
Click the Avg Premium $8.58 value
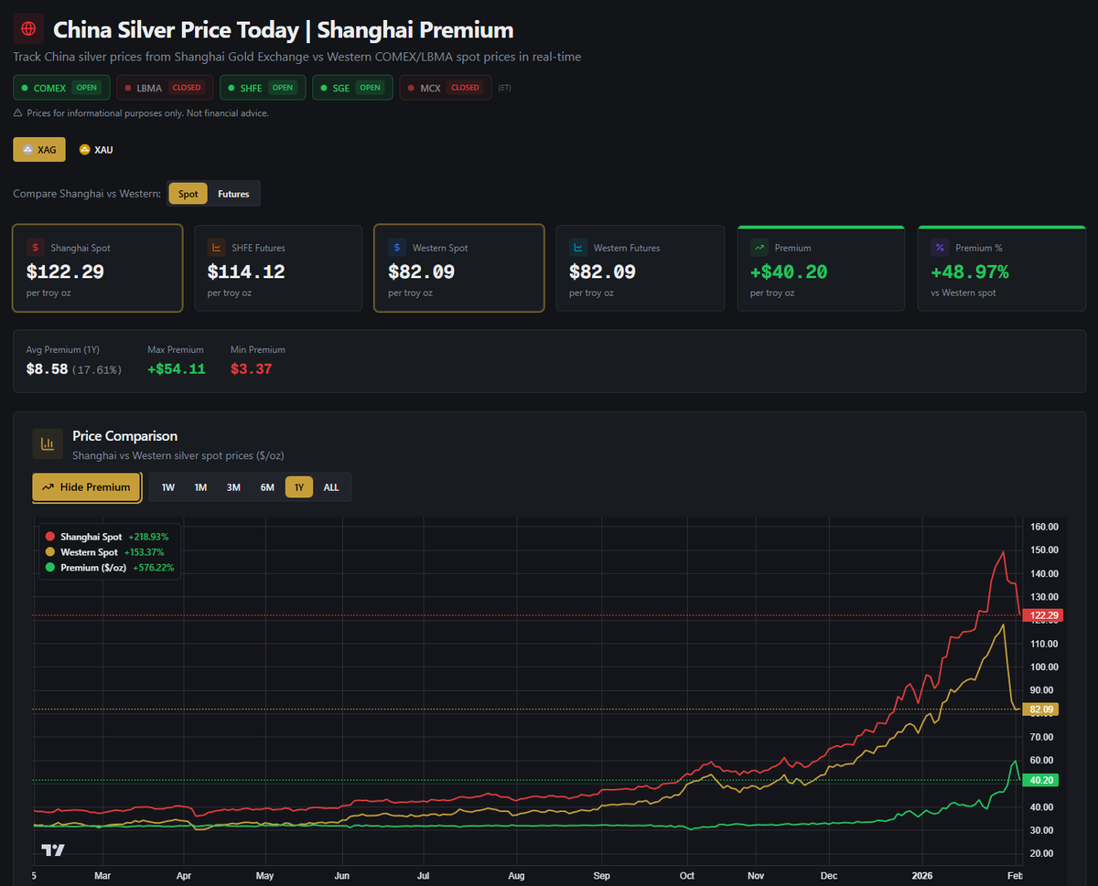click(x=47, y=369)
